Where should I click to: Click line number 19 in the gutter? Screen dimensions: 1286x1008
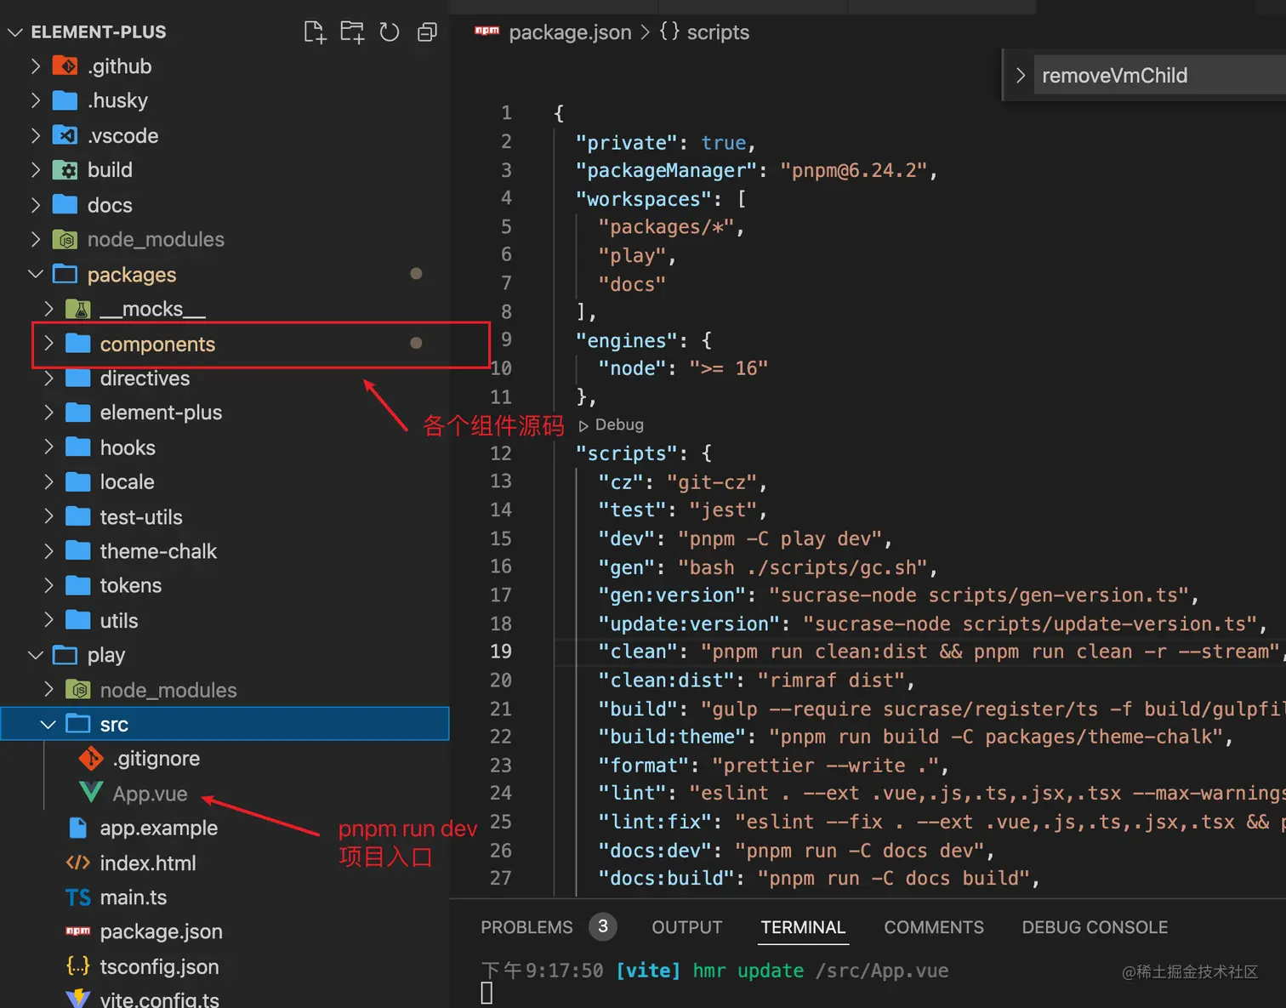[x=501, y=652]
